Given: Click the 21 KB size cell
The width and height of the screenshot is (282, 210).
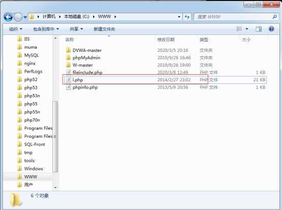Looking at the screenshot, I should click(x=259, y=80).
